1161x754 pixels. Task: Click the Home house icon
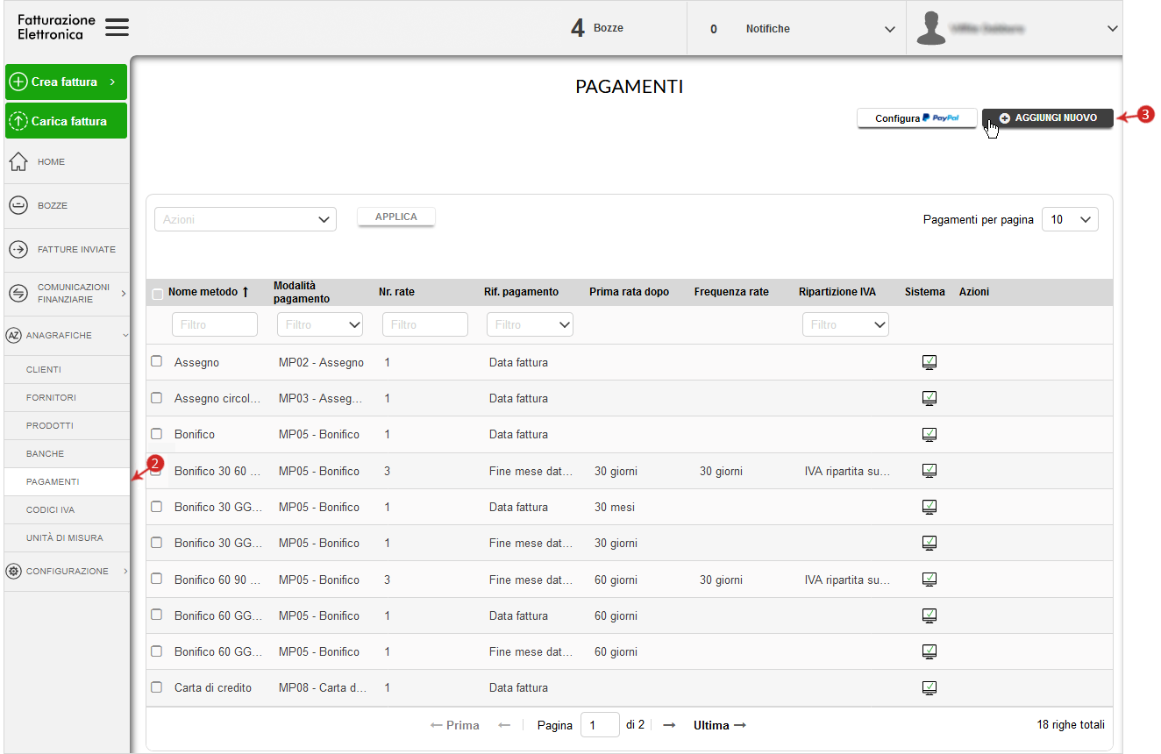(18, 162)
